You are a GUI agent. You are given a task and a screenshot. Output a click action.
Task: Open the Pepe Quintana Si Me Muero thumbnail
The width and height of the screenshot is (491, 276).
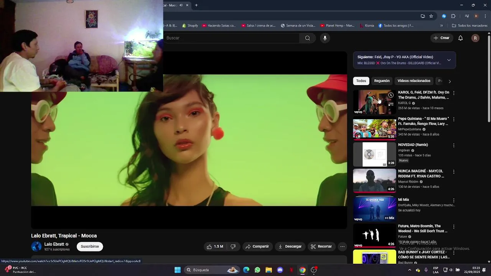(x=374, y=128)
